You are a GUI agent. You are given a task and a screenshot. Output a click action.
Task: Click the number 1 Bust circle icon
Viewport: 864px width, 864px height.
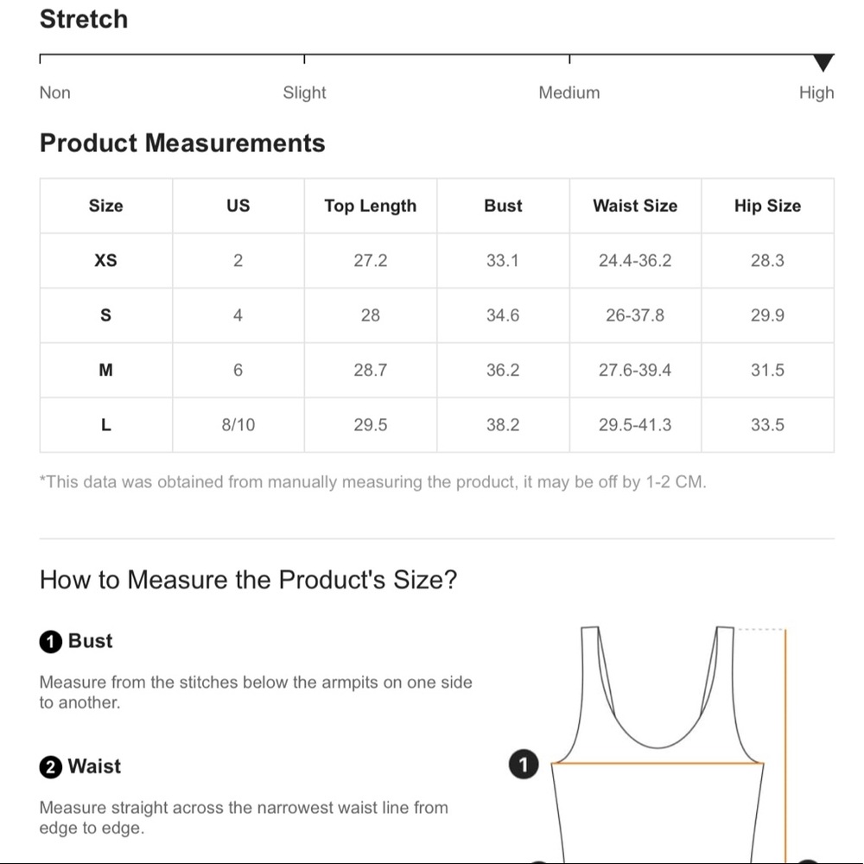tap(51, 642)
